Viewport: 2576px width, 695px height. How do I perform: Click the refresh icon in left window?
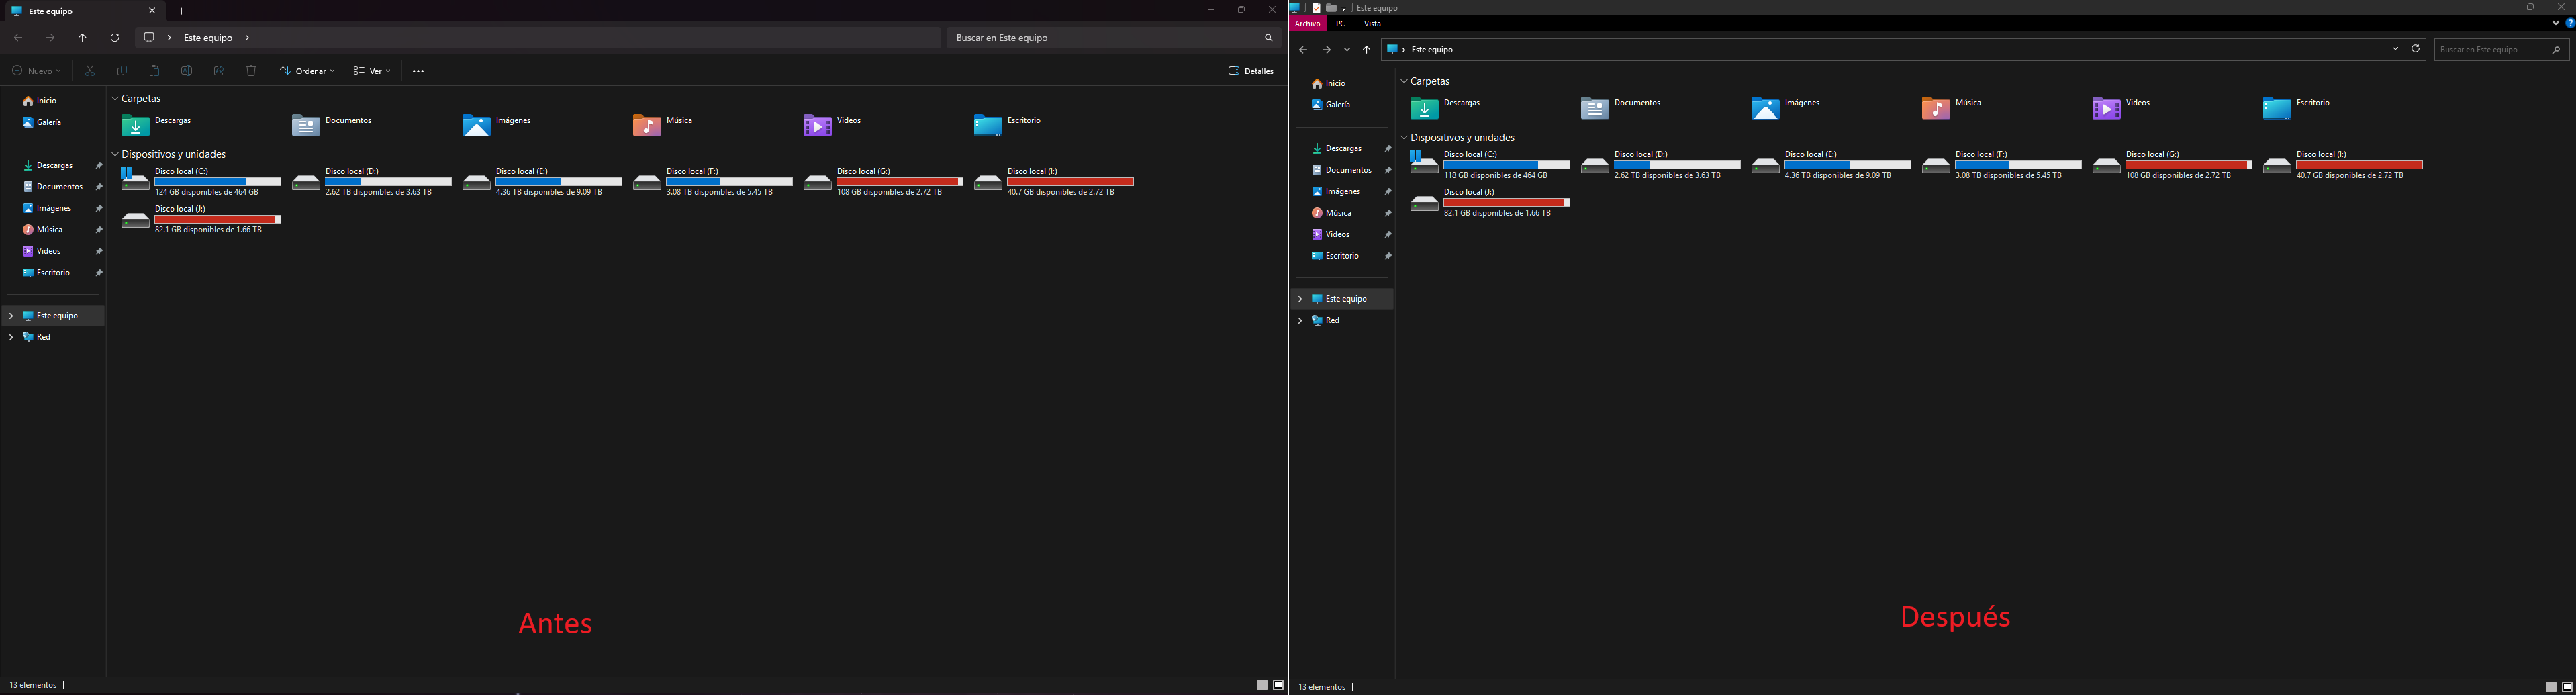[115, 38]
